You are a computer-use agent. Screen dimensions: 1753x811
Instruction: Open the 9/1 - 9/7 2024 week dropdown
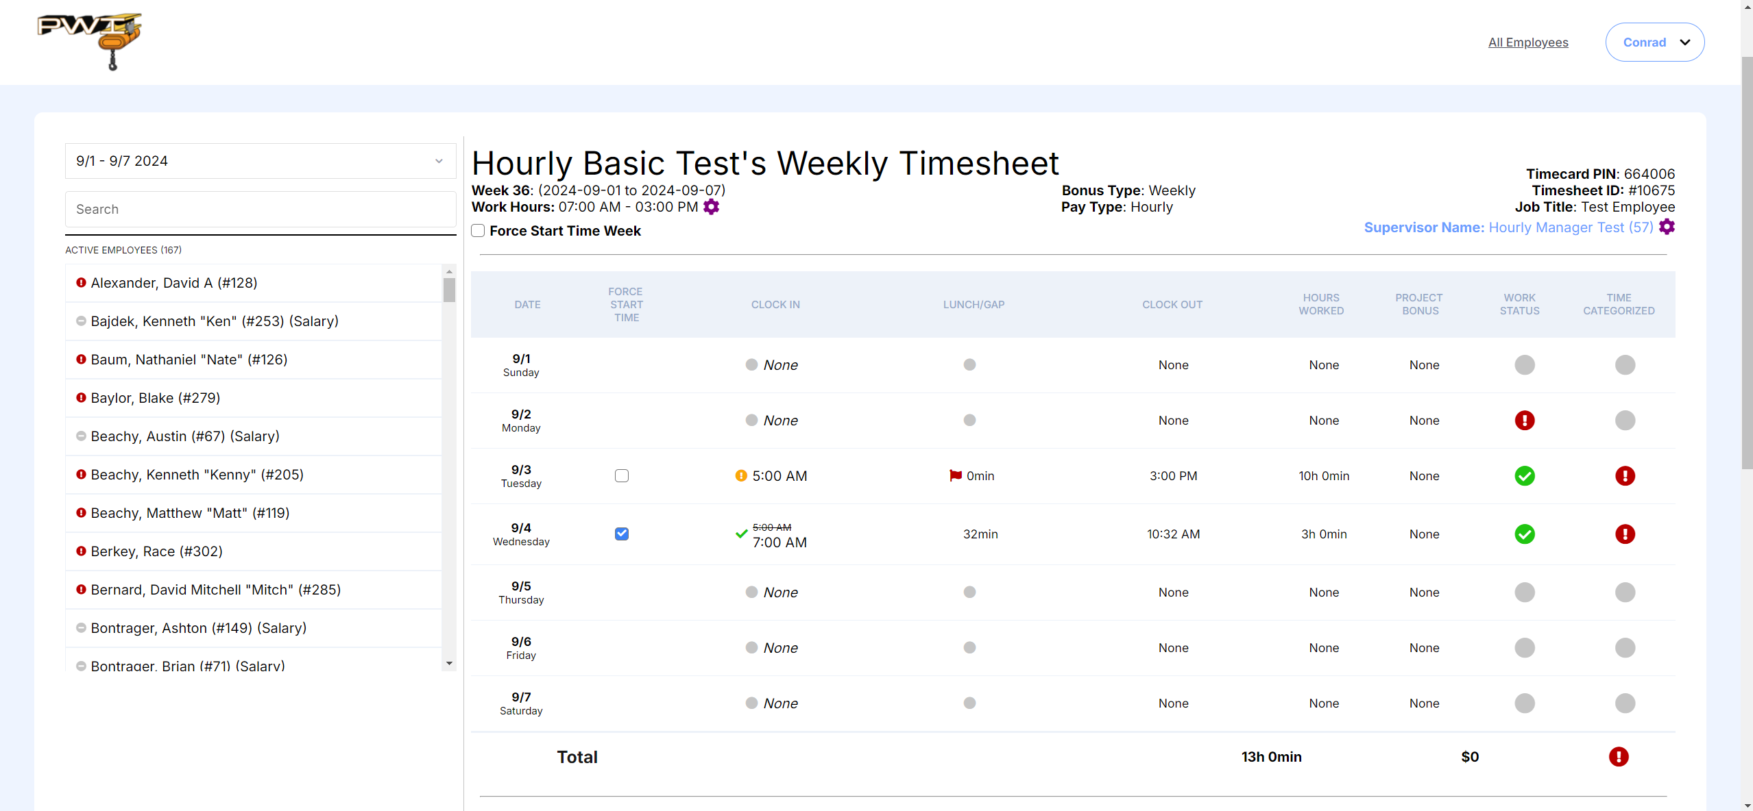pyautogui.click(x=261, y=161)
